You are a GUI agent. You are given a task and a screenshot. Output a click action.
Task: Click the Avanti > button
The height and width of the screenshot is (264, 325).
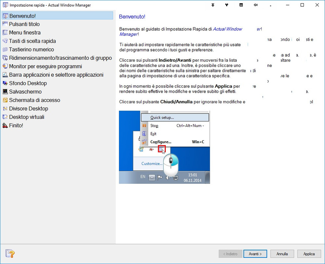[255, 254]
